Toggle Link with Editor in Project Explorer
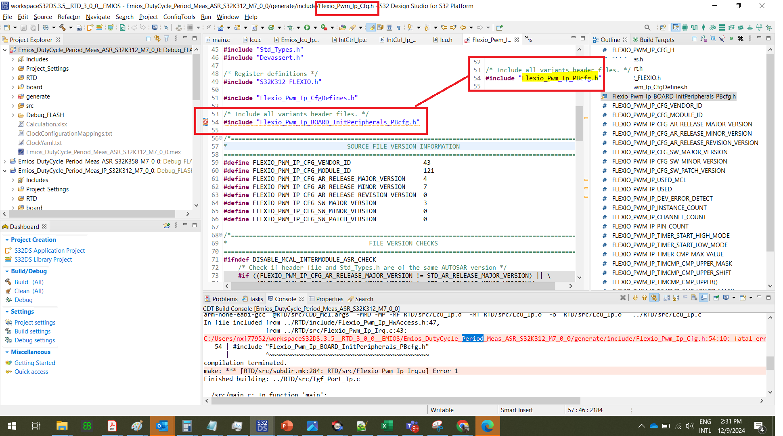This screenshot has height=436, width=783. click(x=157, y=39)
